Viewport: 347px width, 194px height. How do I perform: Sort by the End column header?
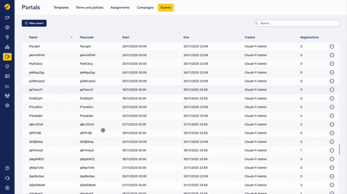point(186,37)
